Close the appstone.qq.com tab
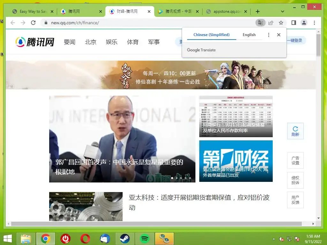 246,11
